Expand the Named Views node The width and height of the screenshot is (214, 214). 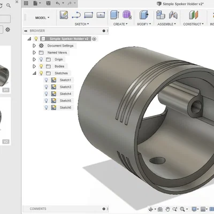tap(34, 52)
